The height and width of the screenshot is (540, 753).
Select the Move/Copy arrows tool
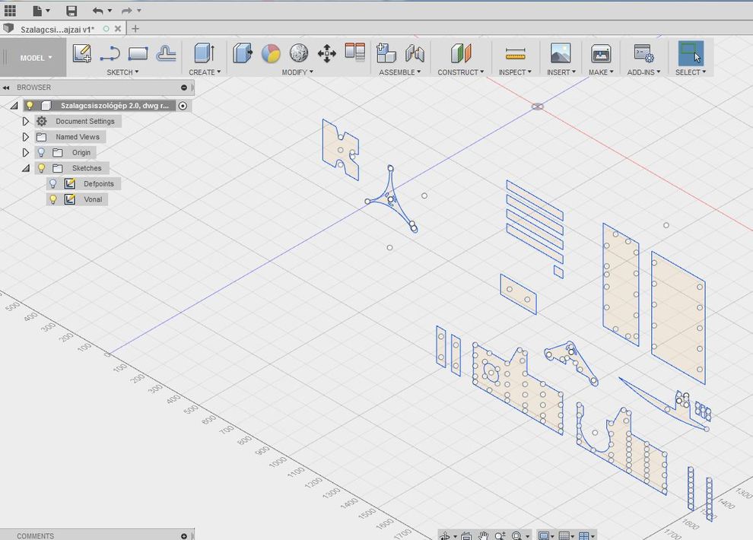[326, 53]
